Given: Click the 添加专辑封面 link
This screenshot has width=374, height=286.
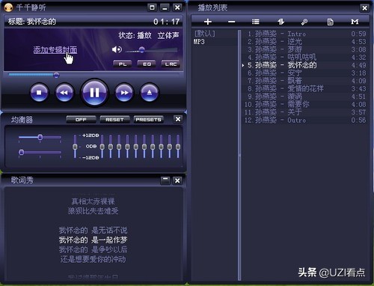Looking at the screenshot, I should pyautogui.click(x=55, y=50).
